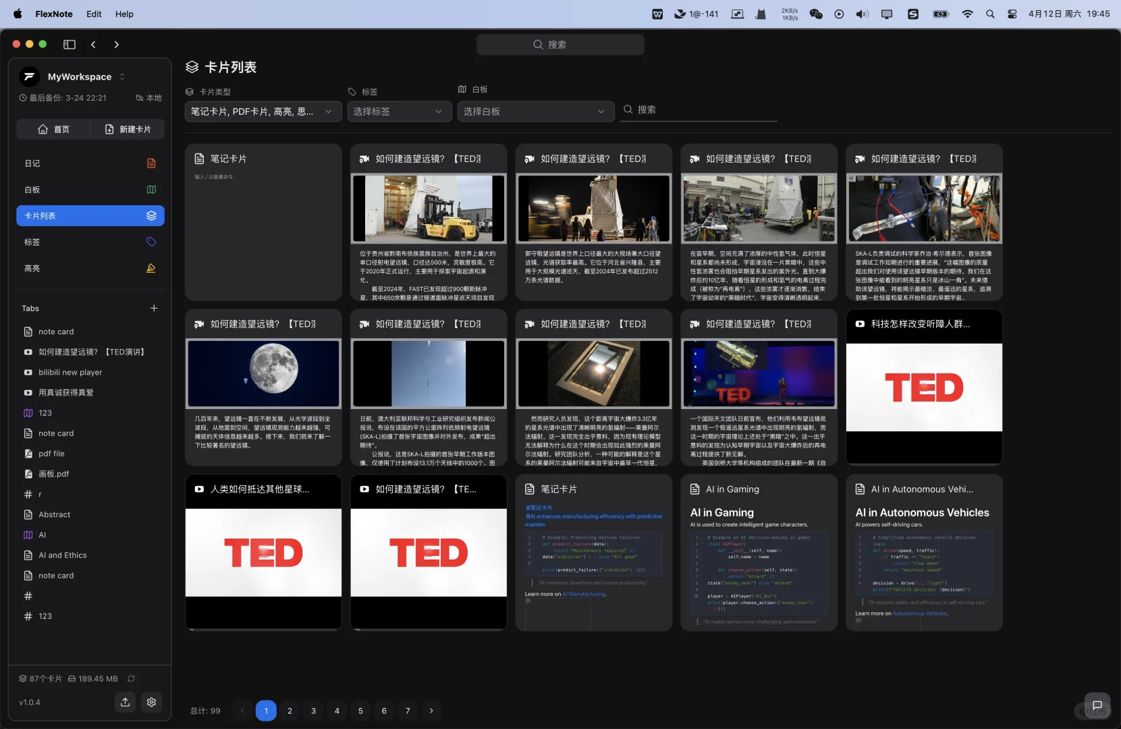Click the diary icon beside 日记
This screenshot has height=729, width=1121.
tap(151, 163)
